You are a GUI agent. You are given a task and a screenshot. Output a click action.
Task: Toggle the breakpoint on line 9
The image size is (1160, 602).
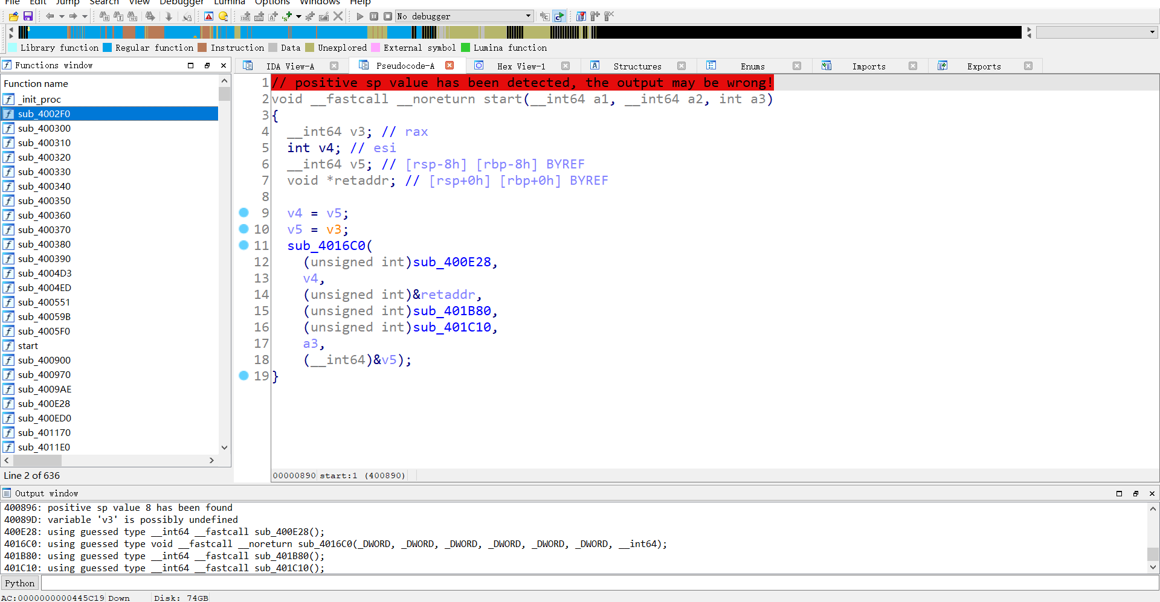point(244,213)
